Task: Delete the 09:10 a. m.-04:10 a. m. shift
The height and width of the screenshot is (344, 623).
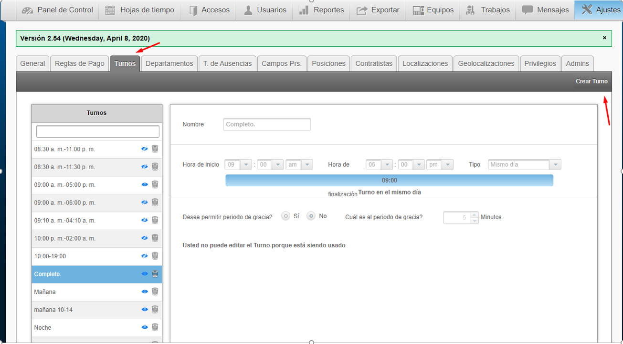Action: [155, 221]
